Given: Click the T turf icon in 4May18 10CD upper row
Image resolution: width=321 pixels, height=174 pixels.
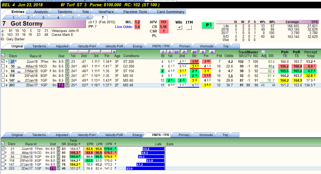Looking at the screenshot, I should point(67,66).
